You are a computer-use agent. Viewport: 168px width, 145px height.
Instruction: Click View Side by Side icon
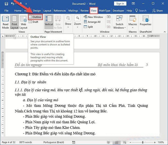pos(109,17)
